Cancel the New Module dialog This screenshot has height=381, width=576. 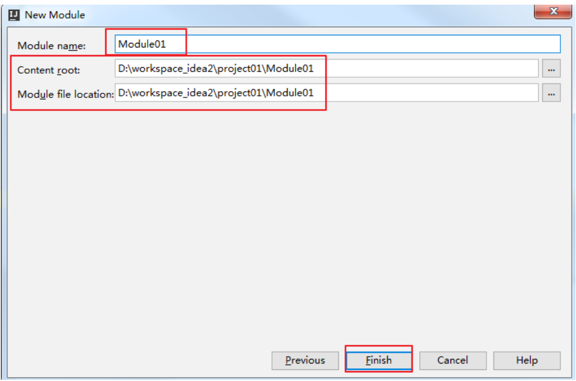pos(453,361)
